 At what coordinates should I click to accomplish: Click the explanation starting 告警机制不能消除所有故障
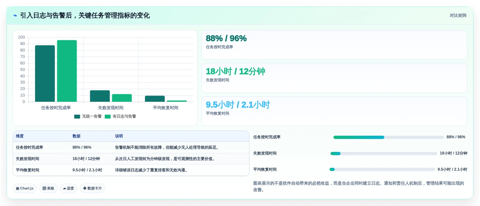pos(168,147)
